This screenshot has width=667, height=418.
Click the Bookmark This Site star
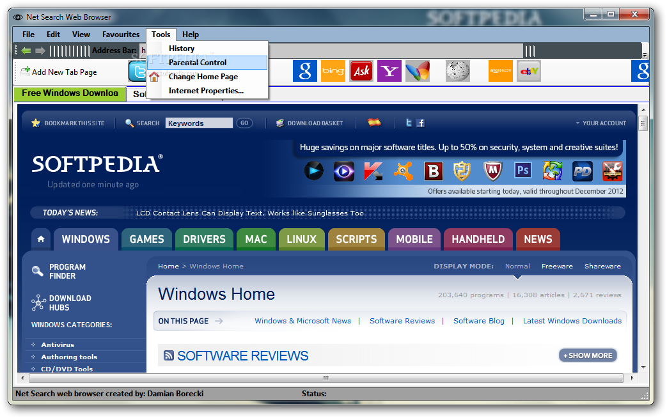[36, 123]
